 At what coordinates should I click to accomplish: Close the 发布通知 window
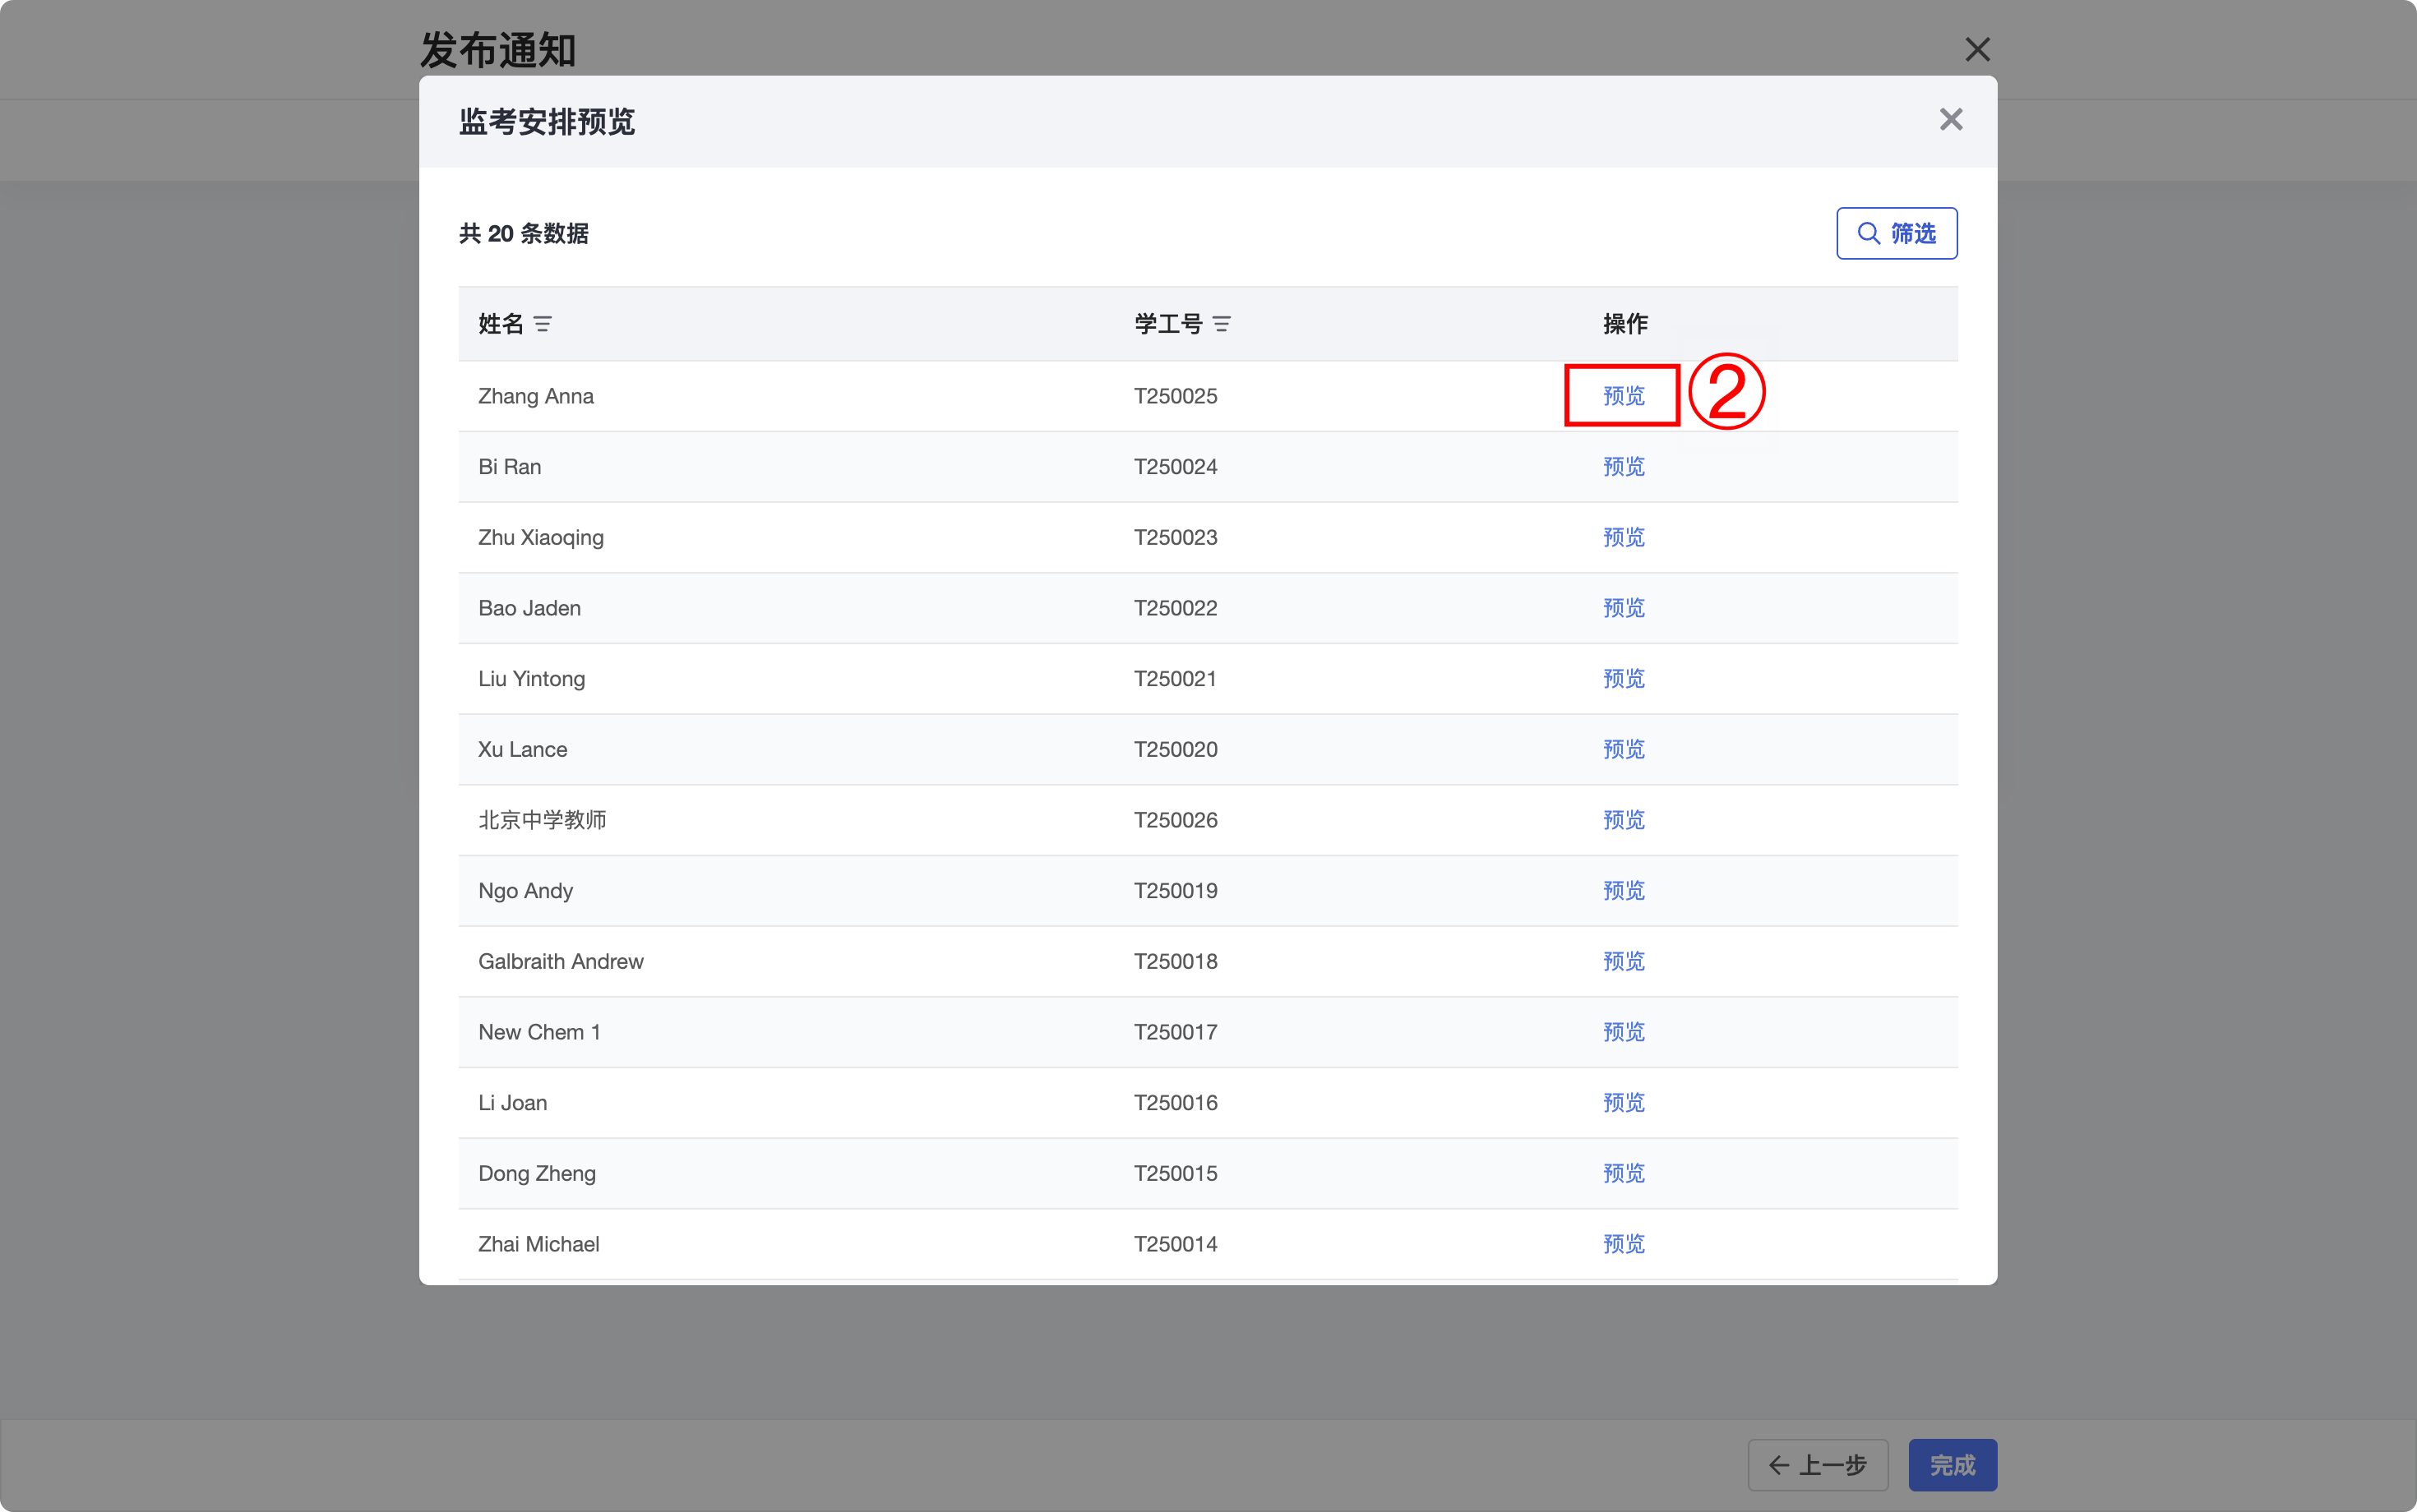click(1977, 49)
